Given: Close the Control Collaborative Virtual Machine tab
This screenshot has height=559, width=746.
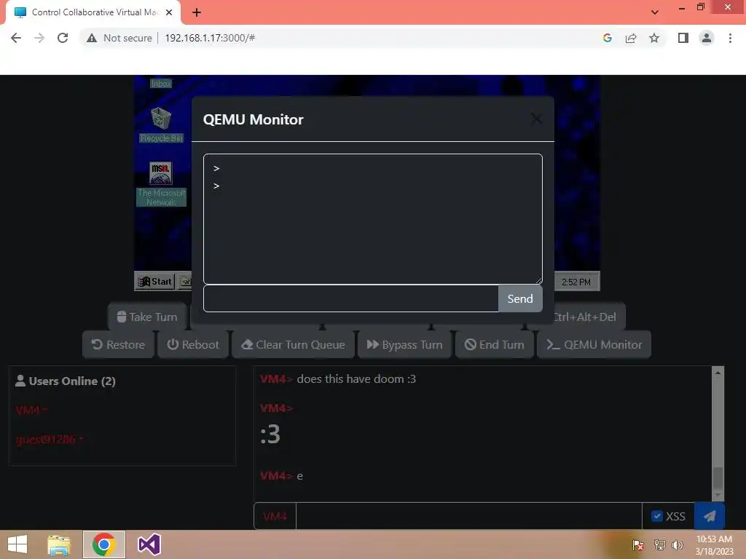Looking at the screenshot, I should click(x=169, y=12).
